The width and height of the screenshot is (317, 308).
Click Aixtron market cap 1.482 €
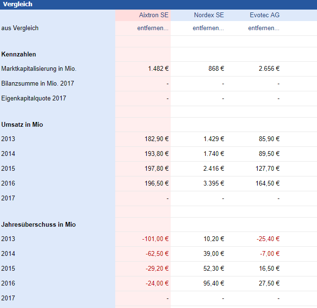pos(158,68)
